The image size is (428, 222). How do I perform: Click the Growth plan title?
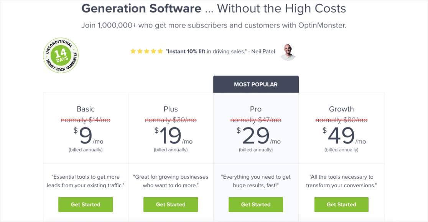(x=341, y=109)
